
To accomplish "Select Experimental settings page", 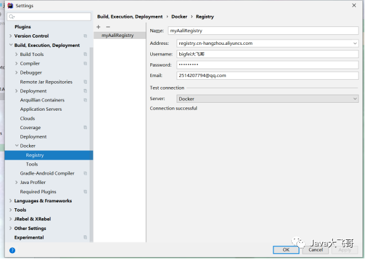I will point(29,237).
